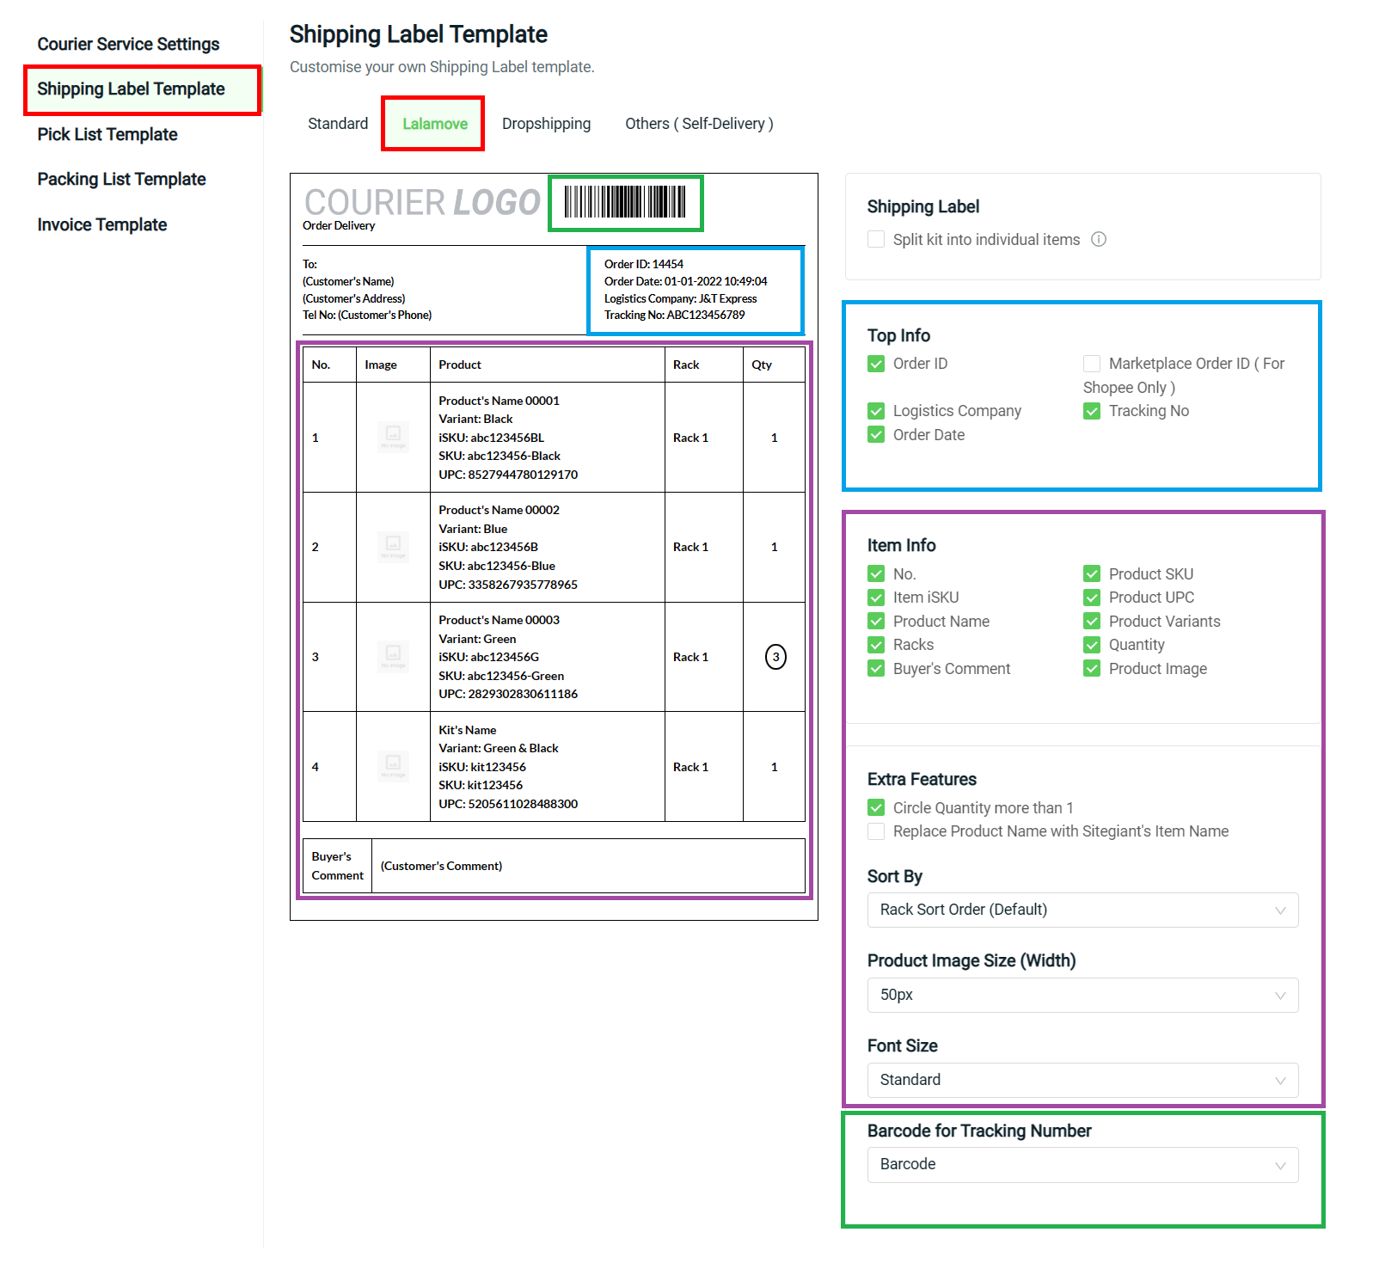Click 'Variant: Green & Black' text
1373x1269 pixels.
tap(498, 748)
